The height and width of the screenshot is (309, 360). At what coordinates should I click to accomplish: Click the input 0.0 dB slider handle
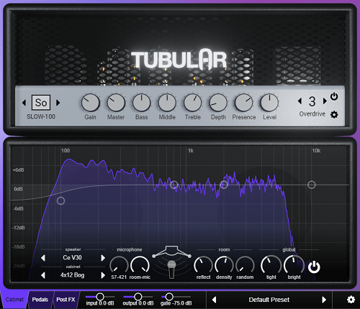click(100, 297)
